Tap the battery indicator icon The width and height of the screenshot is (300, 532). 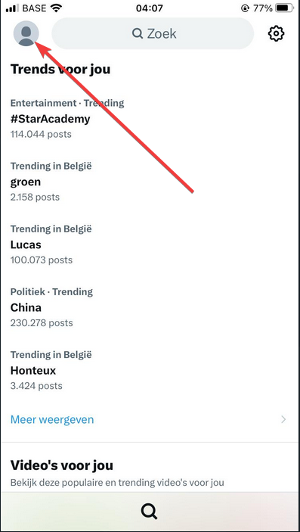tap(285, 8)
